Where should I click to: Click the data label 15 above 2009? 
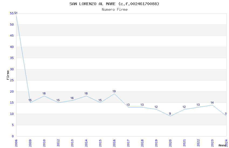(30, 100)
